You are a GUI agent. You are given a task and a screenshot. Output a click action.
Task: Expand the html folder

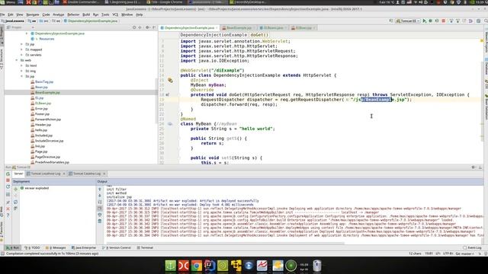(22, 65)
